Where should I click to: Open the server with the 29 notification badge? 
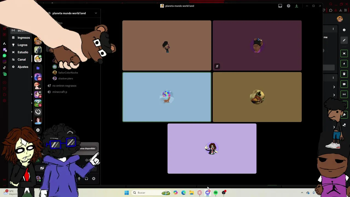[x=38, y=77]
